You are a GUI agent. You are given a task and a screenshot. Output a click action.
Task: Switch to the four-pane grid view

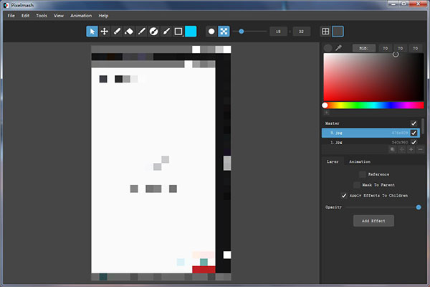click(x=325, y=32)
